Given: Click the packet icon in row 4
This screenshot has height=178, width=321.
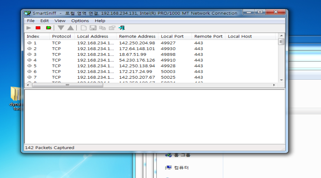Looking at the screenshot, I should [29, 60].
